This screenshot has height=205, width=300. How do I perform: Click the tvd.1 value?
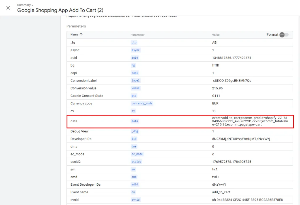216,177
